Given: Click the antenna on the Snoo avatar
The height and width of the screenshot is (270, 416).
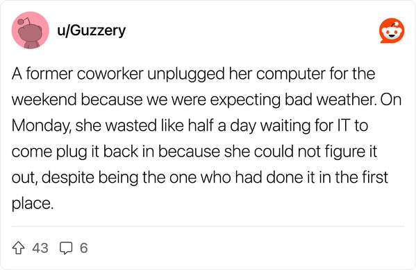Looking at the screenshot, I should pyautogui.click(x=24, y=21).
